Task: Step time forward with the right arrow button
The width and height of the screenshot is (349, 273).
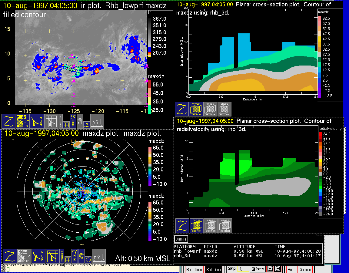Action: 278,269
